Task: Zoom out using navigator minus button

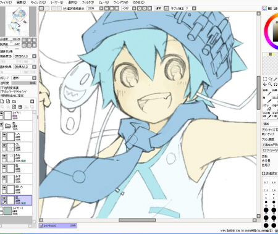Action: pos(24,40)
